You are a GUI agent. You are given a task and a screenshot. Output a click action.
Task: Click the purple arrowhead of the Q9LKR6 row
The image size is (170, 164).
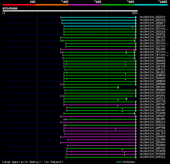pos(136,49)
